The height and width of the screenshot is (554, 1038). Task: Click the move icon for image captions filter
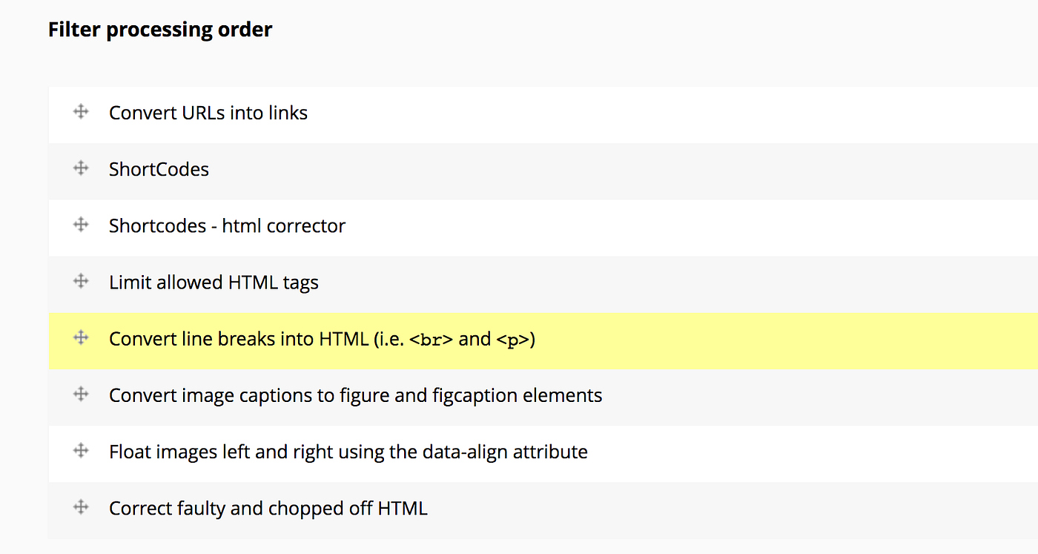tap(80, 394)
